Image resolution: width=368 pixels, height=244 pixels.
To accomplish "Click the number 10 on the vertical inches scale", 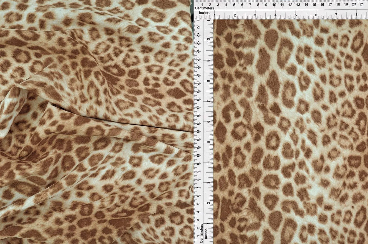I will pyautogui.click(x=208, y=39).
